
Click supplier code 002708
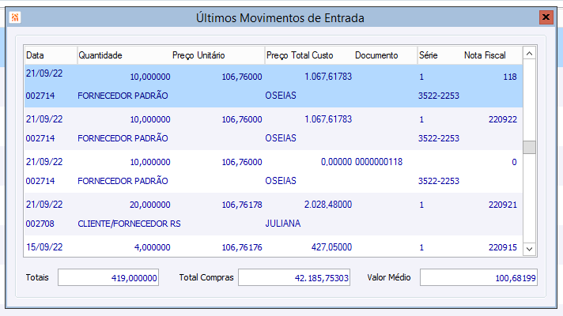tap(40, 224)
